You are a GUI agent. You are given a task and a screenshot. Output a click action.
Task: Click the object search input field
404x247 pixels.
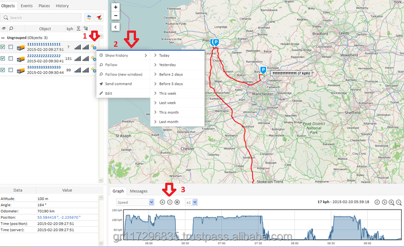[x=43, y=18]
